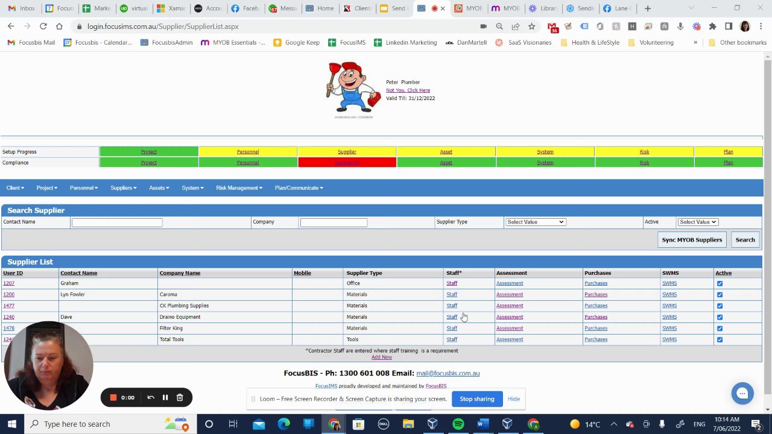Expand the Personnel menu
772x434 pixels.
click(x=84, y=188)
